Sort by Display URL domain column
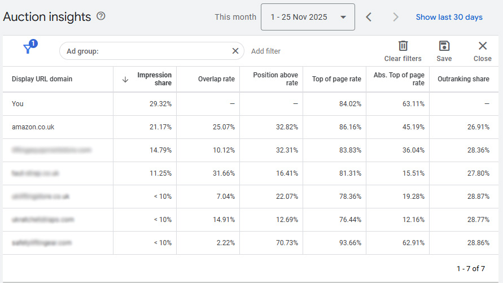503x283 pixels. (42, 79)
